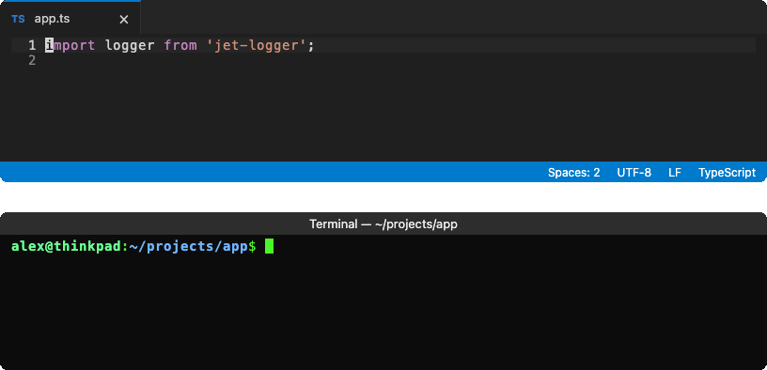This screenshot has width=767, height=370.
Task: Close the app.ts tab
Action: pos(124,20)
